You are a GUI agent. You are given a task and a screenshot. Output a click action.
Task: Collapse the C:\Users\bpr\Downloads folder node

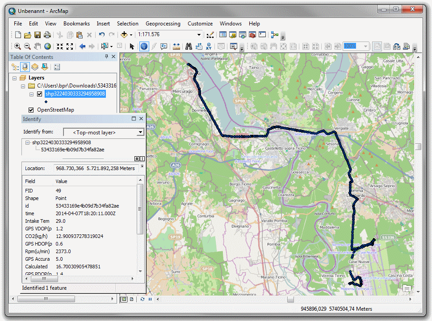pyautogui.click(x=23, y=86)
